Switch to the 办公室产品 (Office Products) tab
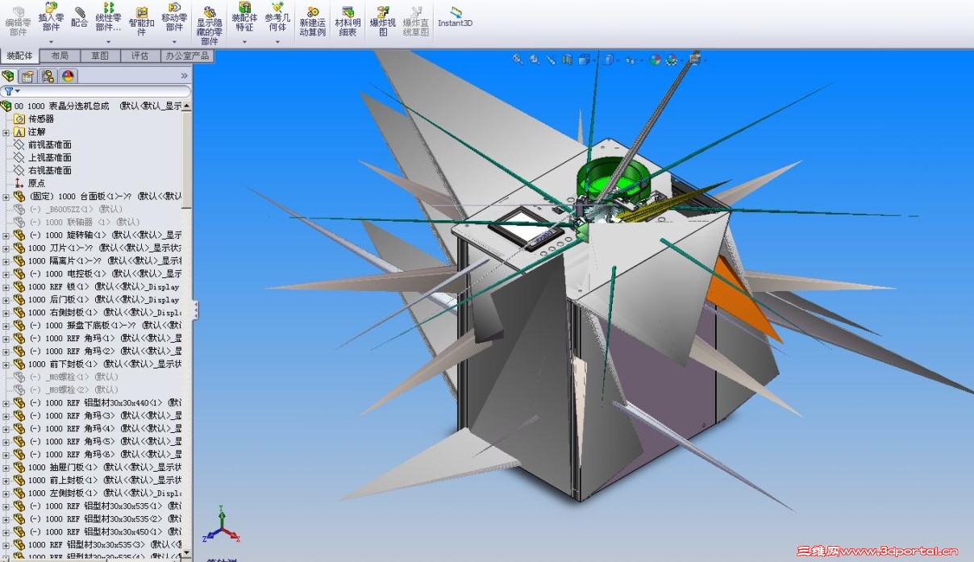Viewport: 974px width, 562px height. [x=187, y=56]
